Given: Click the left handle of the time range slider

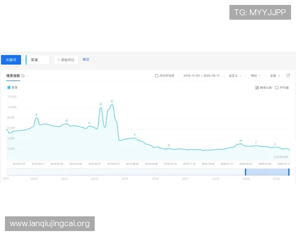Looking at the screenshot, I should [x=245, y=172].
